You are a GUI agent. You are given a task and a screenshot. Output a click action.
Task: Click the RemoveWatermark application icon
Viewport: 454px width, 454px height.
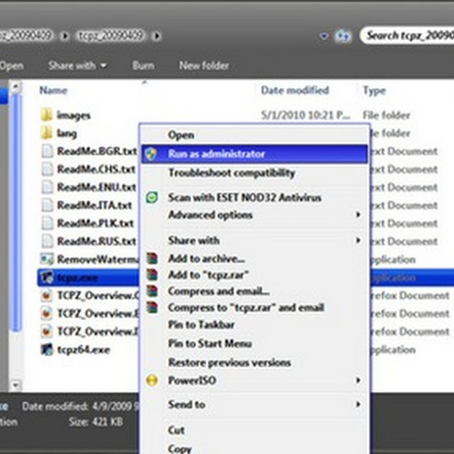click(x=47, y=259)
